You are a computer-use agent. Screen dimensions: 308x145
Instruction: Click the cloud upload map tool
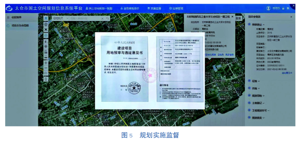[x=46, y=73]
